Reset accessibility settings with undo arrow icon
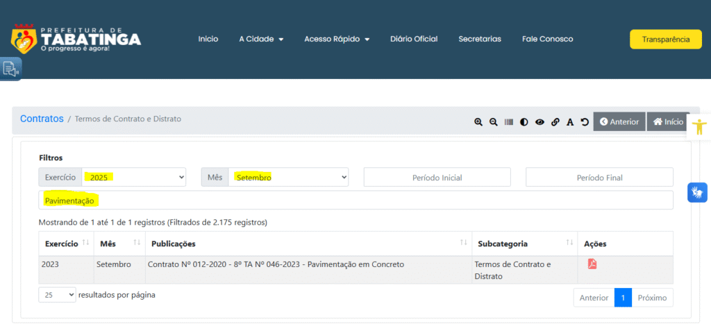 pyautogui.click(x=585, y=122)
